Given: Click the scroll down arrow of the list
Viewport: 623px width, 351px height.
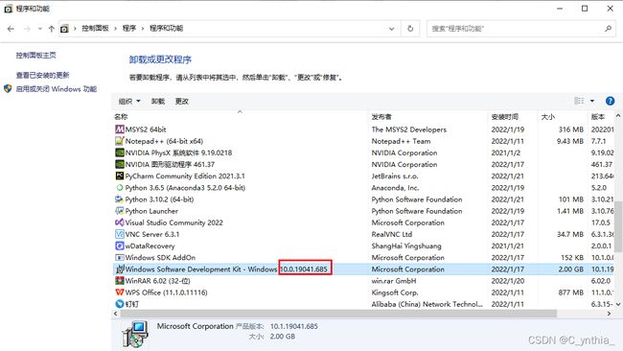Looking at the screenshot, I should 618,304.
